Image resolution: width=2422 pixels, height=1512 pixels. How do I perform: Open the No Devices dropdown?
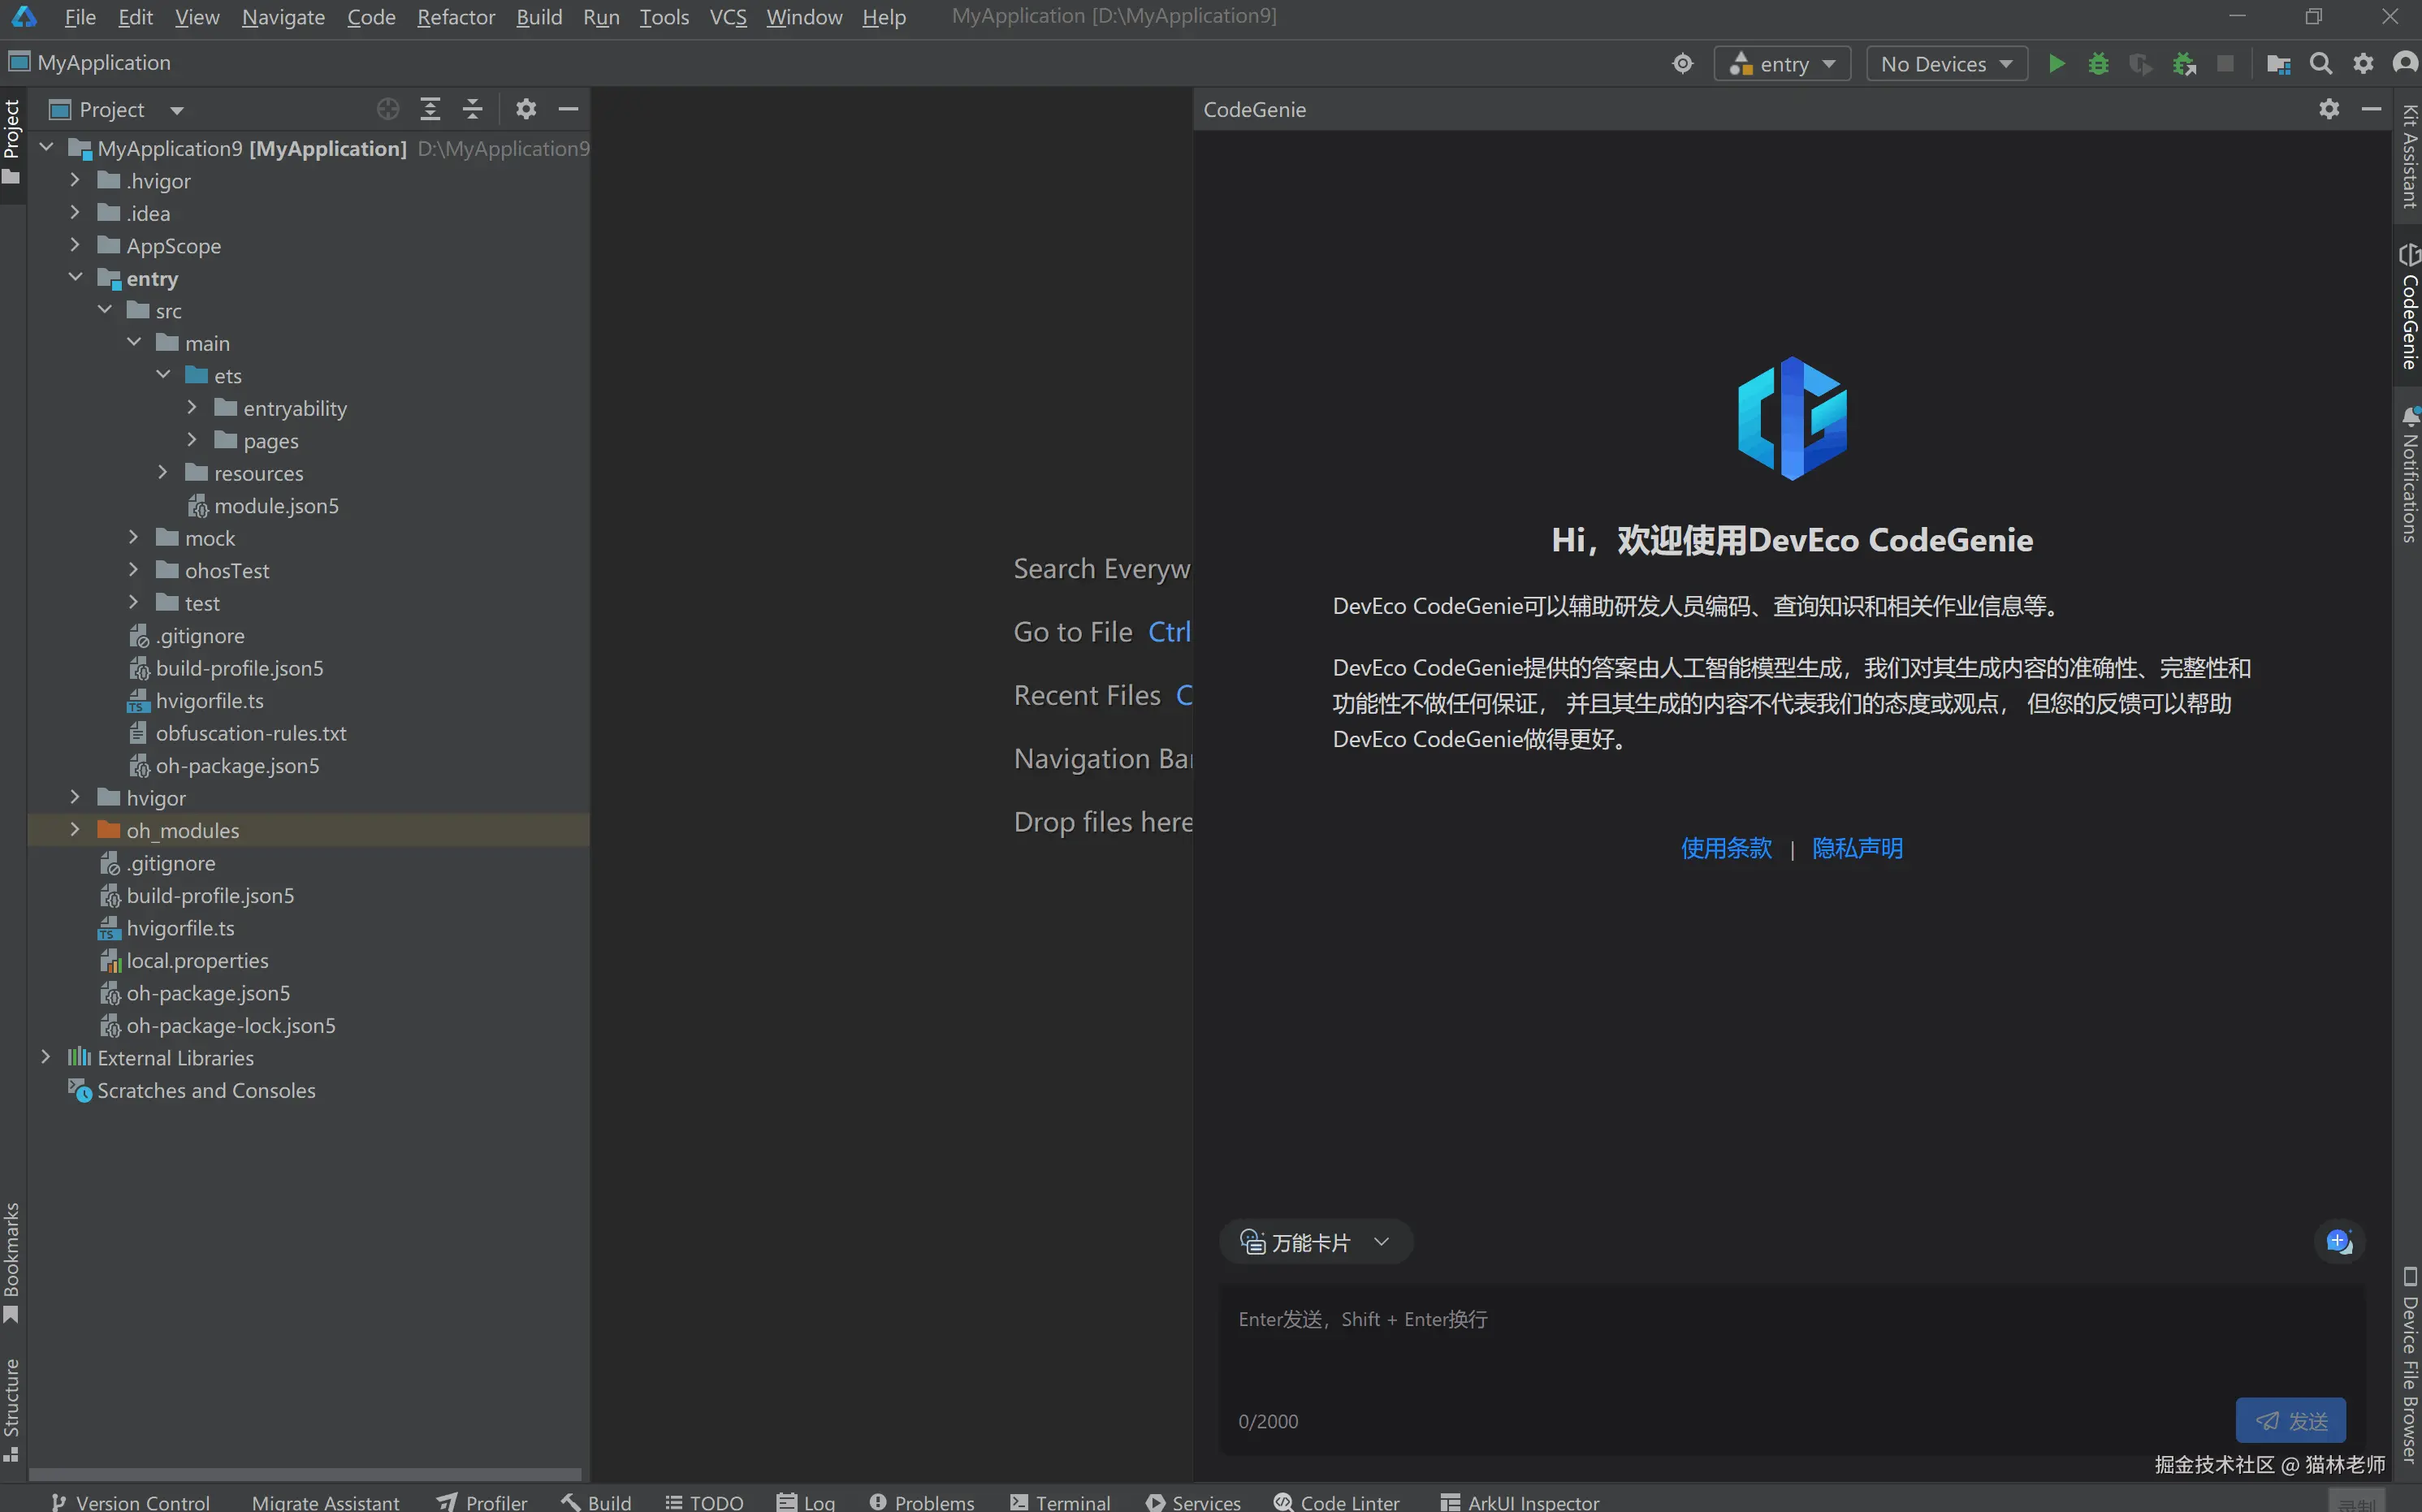1946,64
